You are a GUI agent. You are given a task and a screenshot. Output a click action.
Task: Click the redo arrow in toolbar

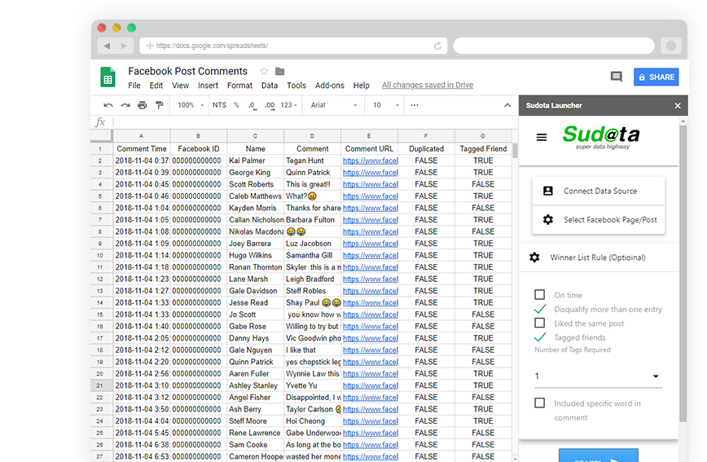(x=125, y=105)
